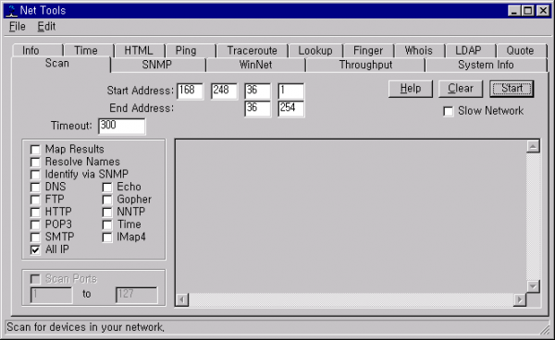
Task: Check the POP3 checkbox
Action: tap(35, 225)
